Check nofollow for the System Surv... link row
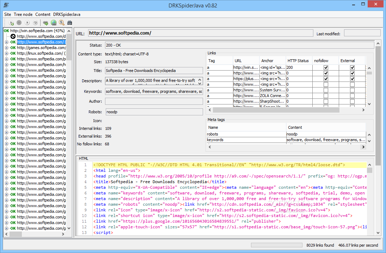 tap(326, 90)
